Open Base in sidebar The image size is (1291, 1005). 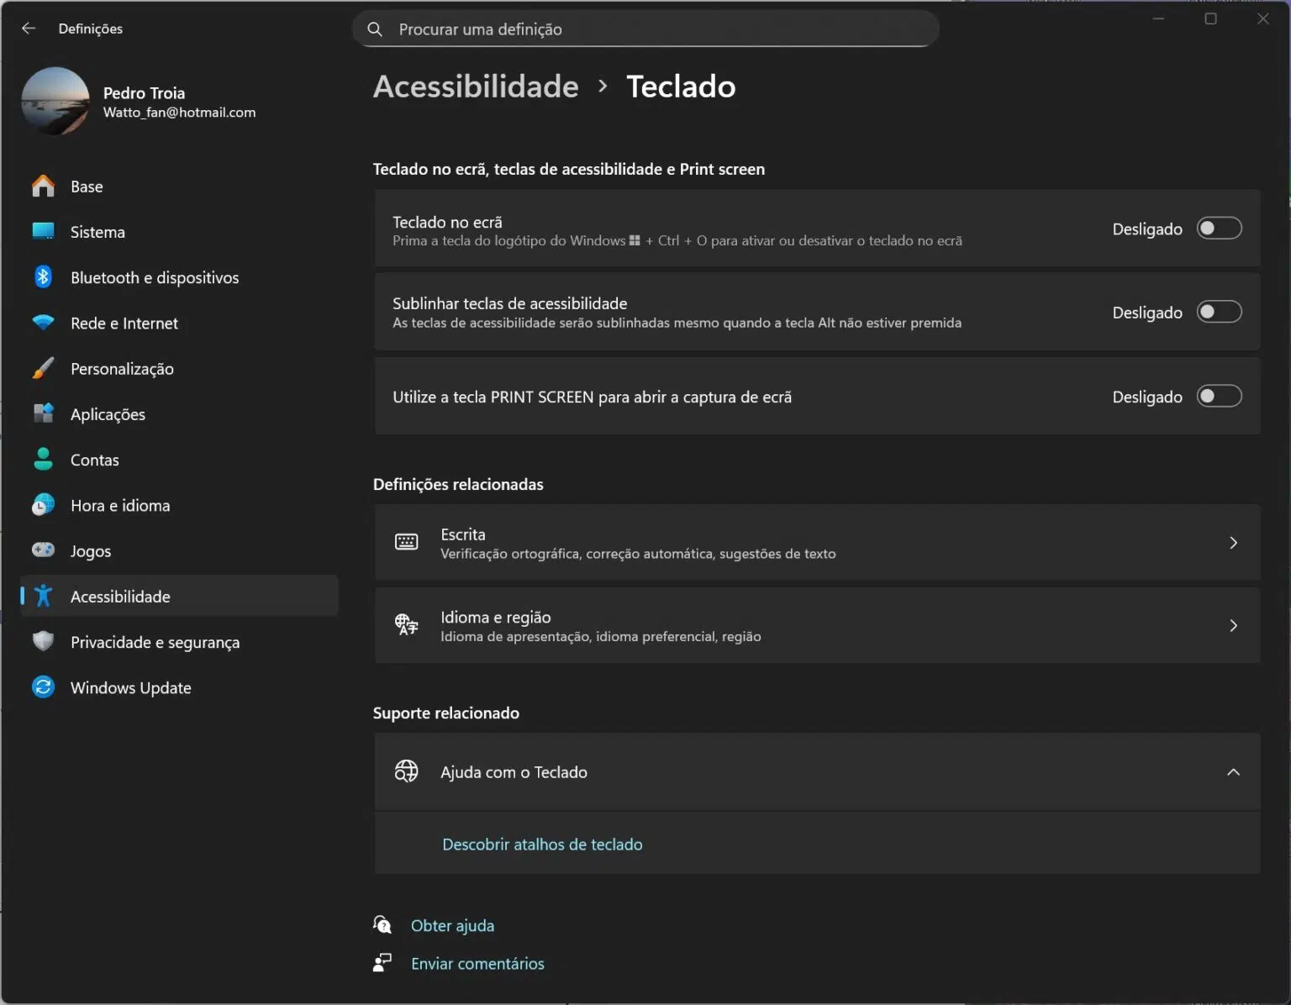pos(179,187)
